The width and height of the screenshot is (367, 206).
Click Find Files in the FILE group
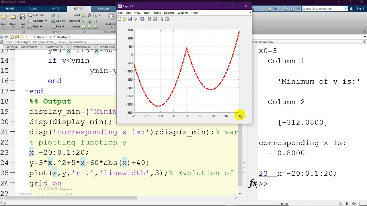point(36,15)
